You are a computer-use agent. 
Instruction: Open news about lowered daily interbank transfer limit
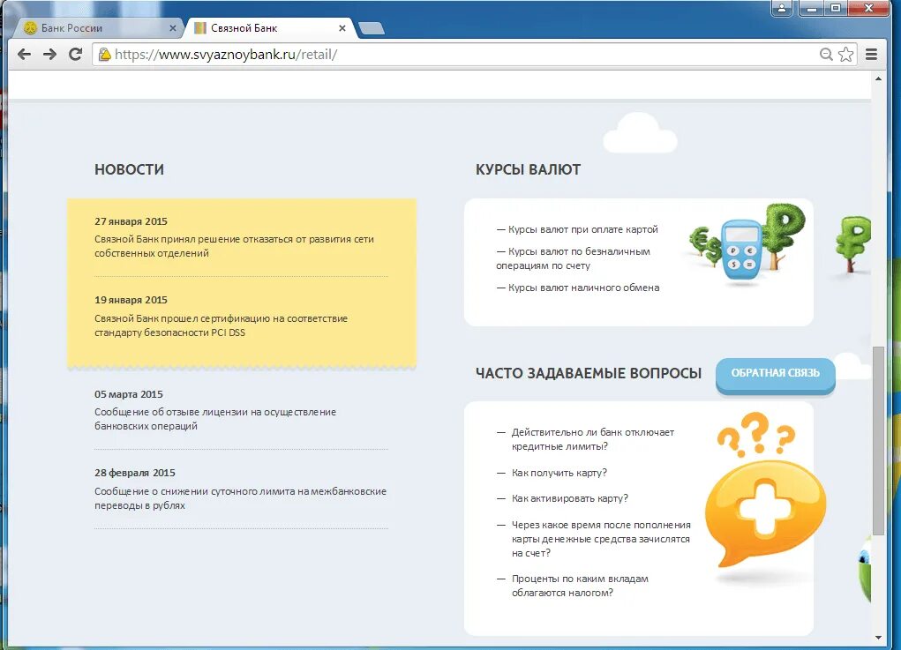240,497
